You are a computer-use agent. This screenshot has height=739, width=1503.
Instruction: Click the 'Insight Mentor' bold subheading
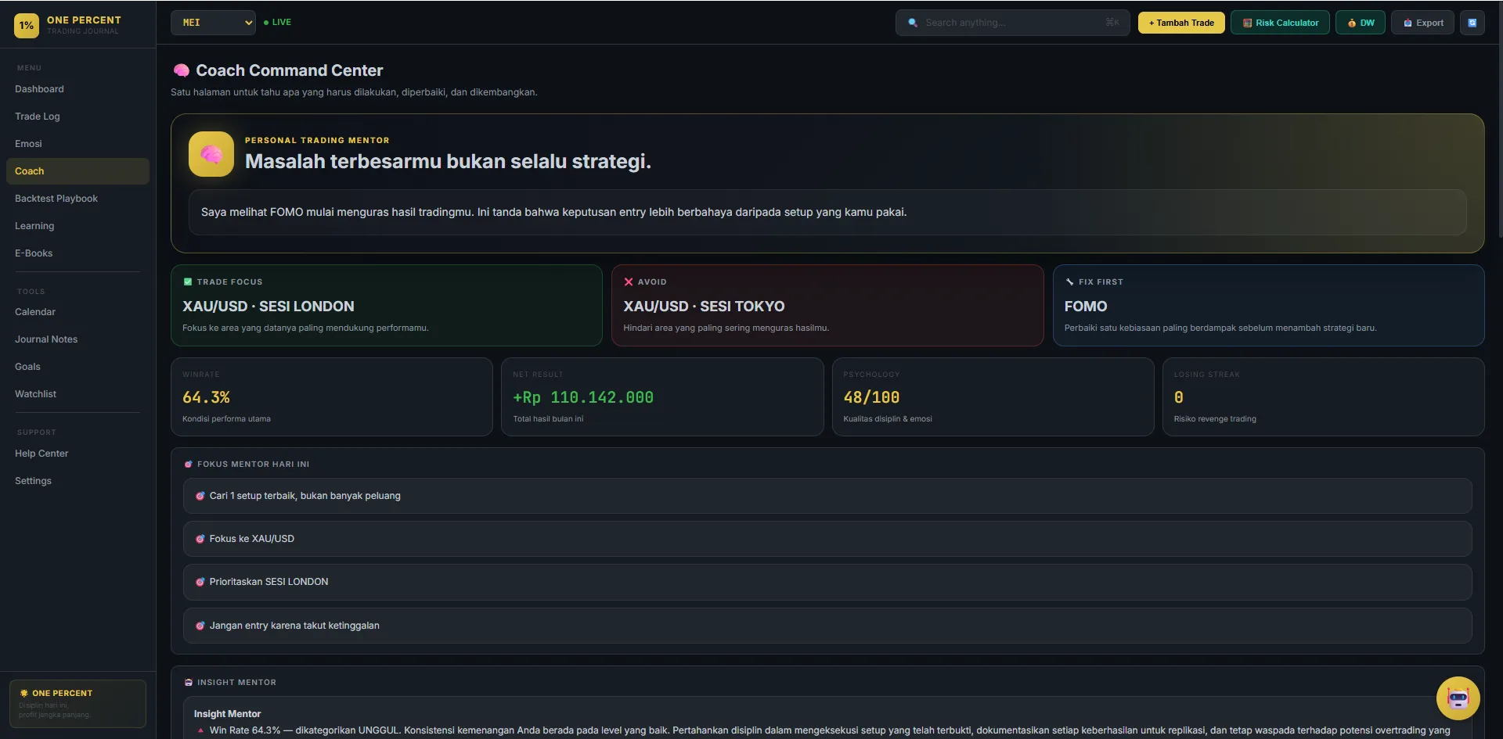coord(227,714)
